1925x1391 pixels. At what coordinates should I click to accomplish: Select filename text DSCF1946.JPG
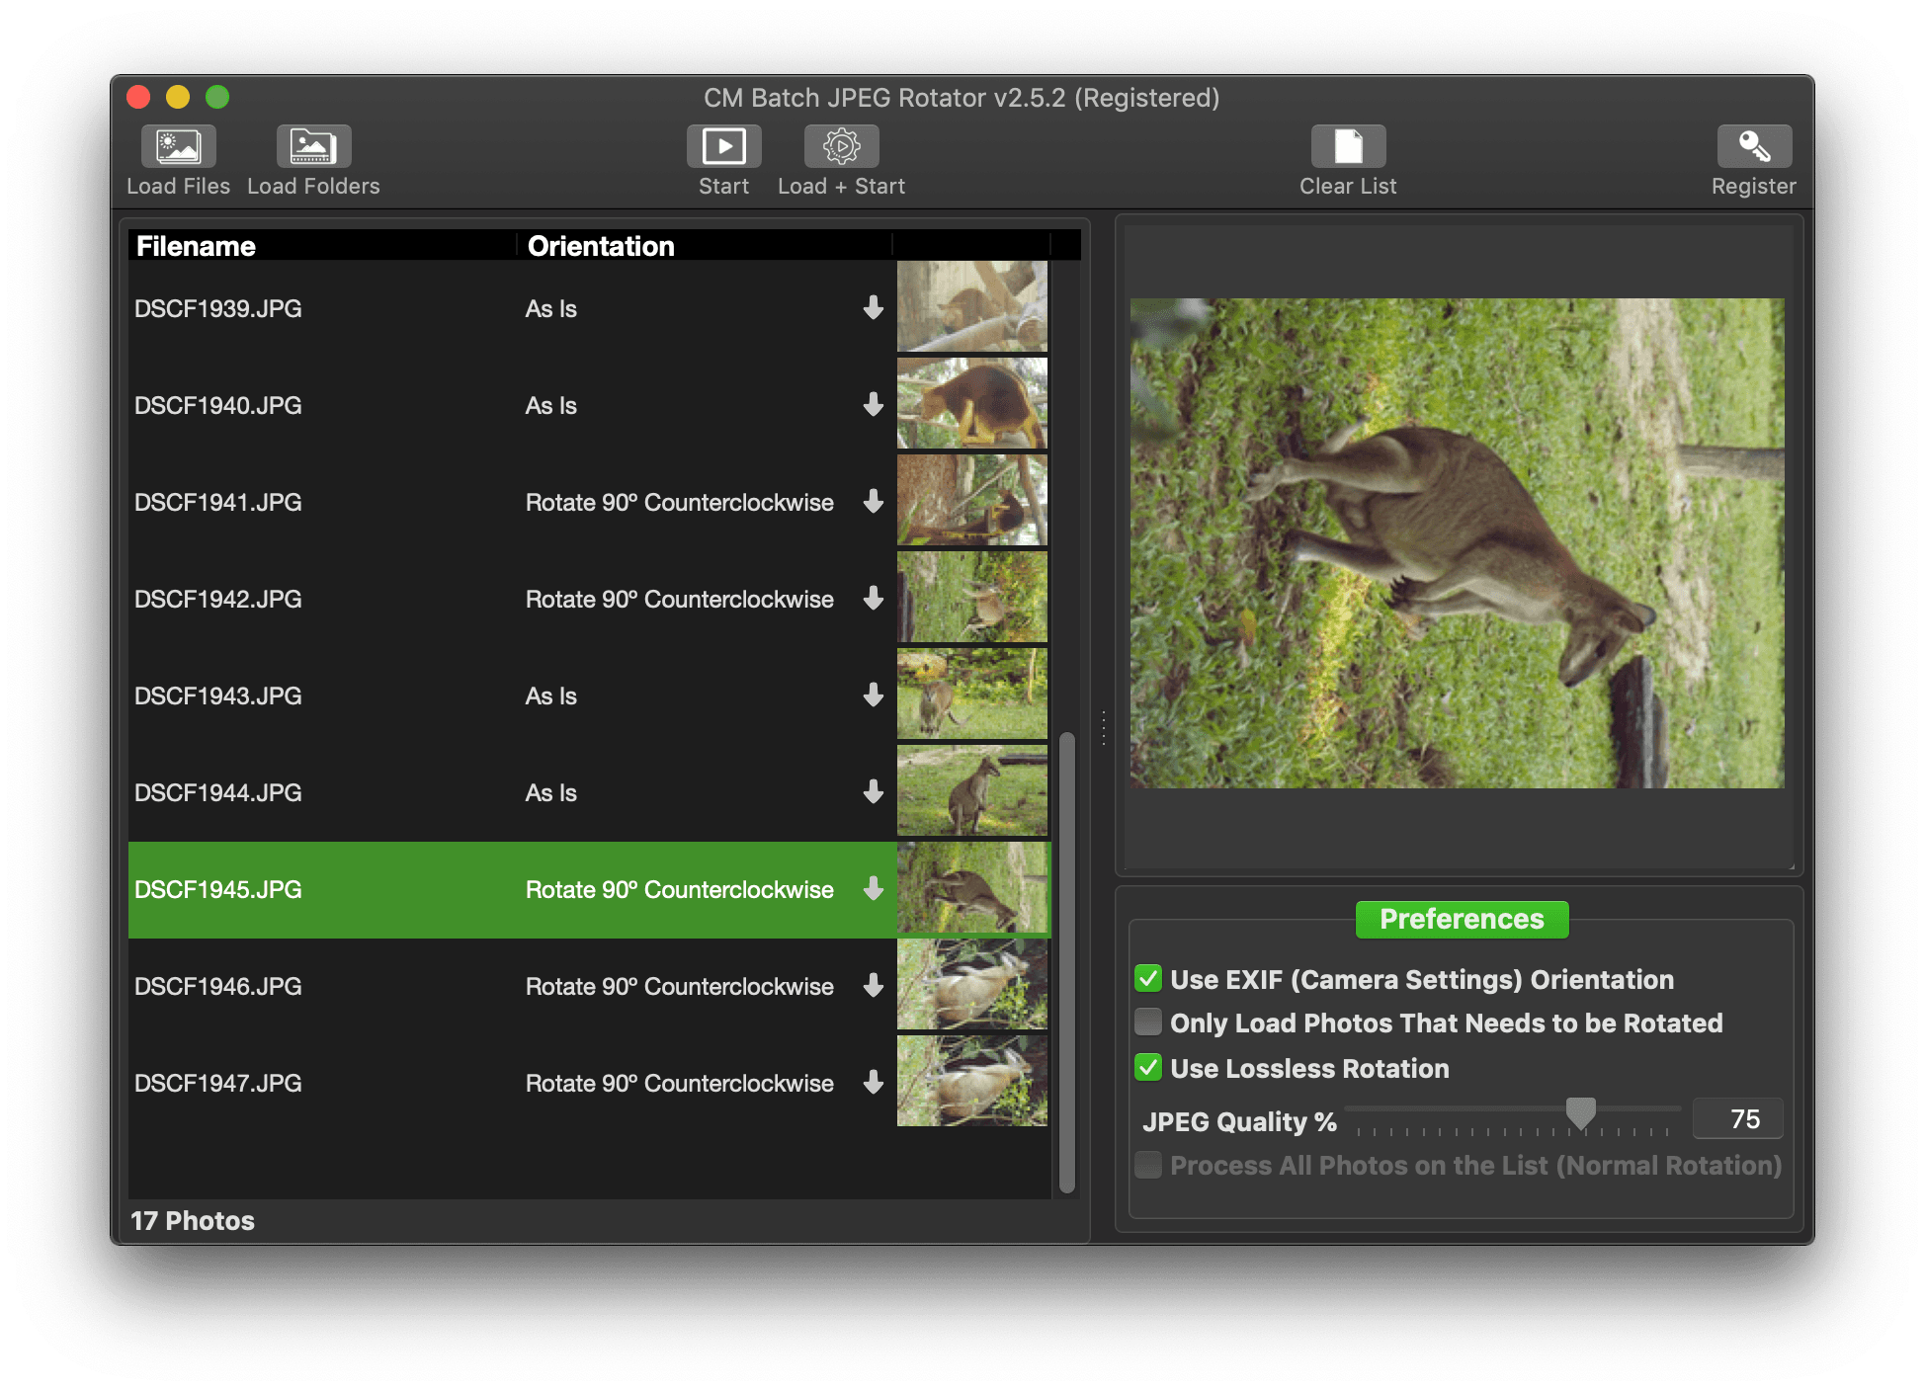[x=218, y=986]
